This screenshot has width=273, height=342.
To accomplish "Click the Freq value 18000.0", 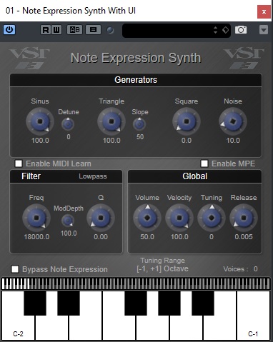I will pos(36,237).
